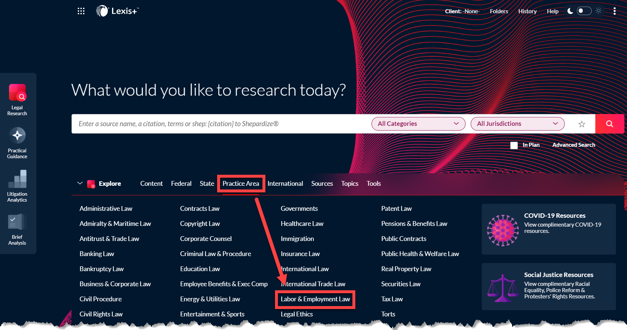This screenshot has height=330, width=627.
Task: Open COVID-19 Resources card title
Action: [555, 216]
